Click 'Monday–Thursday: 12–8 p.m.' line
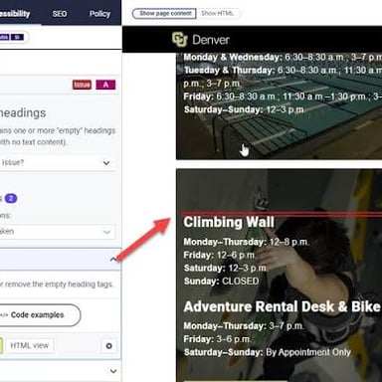Screen dimensions: 382x382 coord(246,242)
